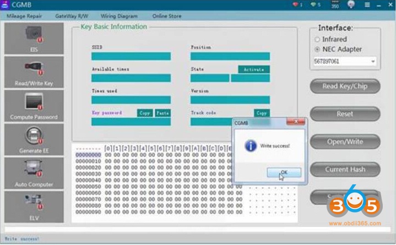Open the GateWay R/W menu
The image size is (396, 245).
pyautogui.click(x=71, y=16)
